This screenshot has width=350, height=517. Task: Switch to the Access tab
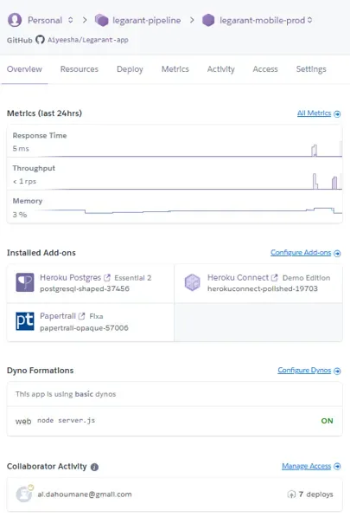click(265, 69)
